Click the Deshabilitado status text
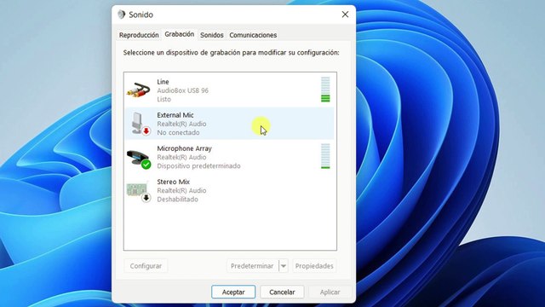 178,200
